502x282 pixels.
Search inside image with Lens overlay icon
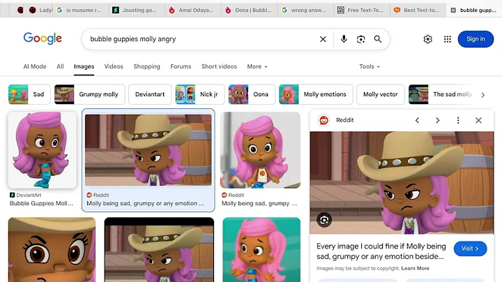point(324,220)
